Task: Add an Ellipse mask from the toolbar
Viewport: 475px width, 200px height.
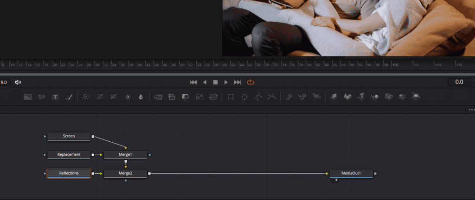Action: pos(244,97)
